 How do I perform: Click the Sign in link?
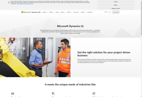coord(106,12)
